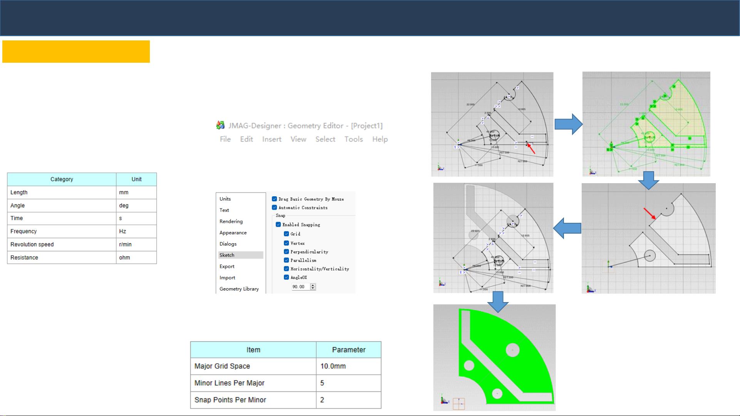Click the JMAG-Designer application logo icon
This screenshot has height=416, width=740.
[220, 125]
